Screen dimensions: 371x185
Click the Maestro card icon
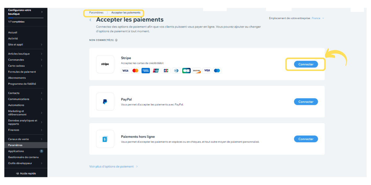[217, 71]
